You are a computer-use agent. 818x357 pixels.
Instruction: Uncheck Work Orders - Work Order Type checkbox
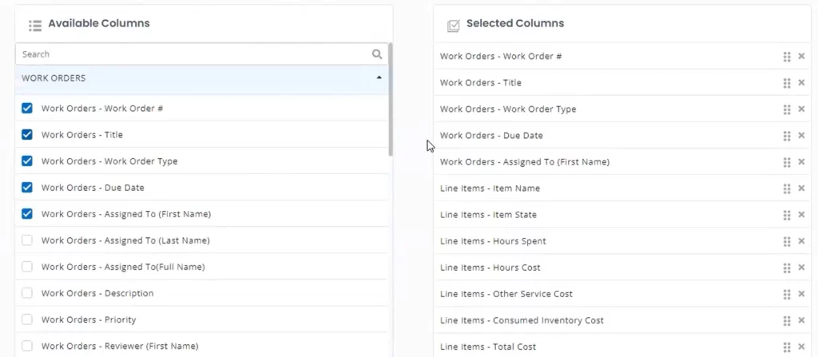tap(26, 161)
